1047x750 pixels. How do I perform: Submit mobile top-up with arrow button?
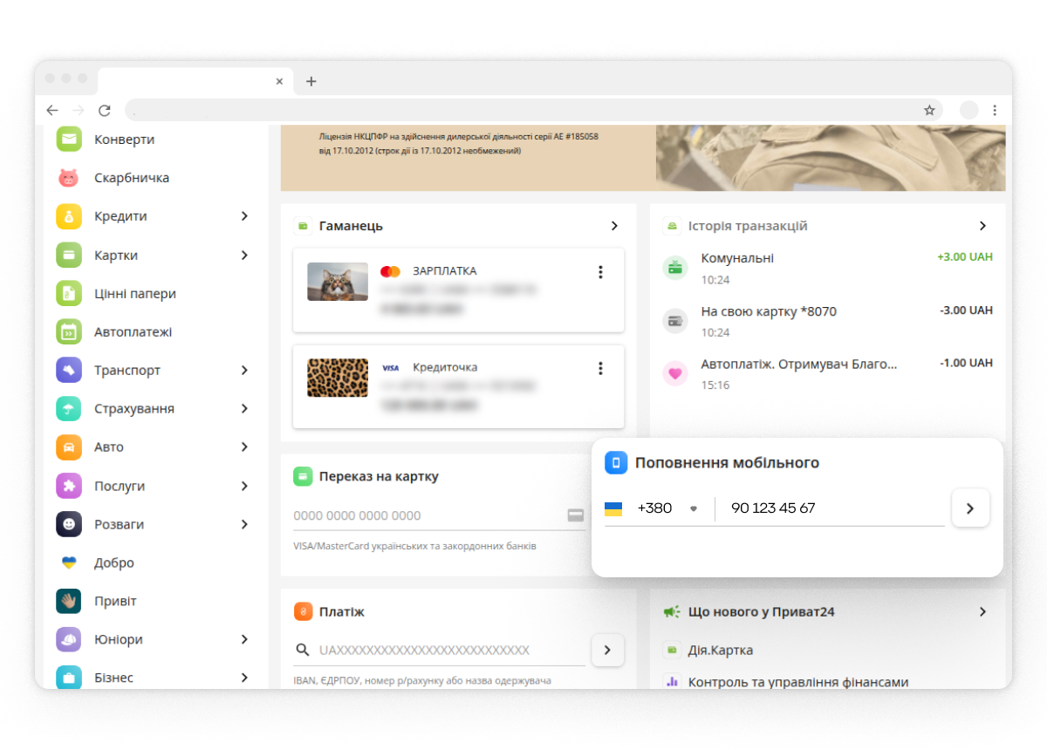point(970,508)
